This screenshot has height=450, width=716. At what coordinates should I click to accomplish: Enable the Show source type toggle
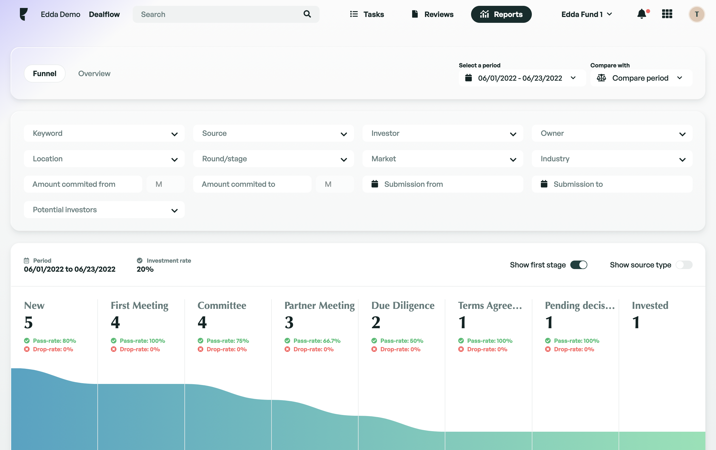684,265
